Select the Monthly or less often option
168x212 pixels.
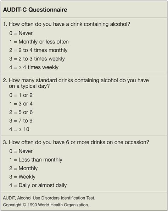pyautogui.click(x=39, y=42)
